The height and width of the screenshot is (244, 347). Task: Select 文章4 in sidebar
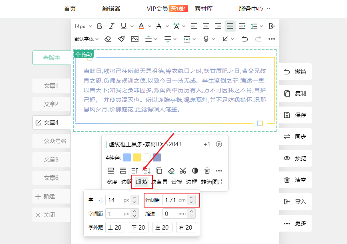(51, 123)
